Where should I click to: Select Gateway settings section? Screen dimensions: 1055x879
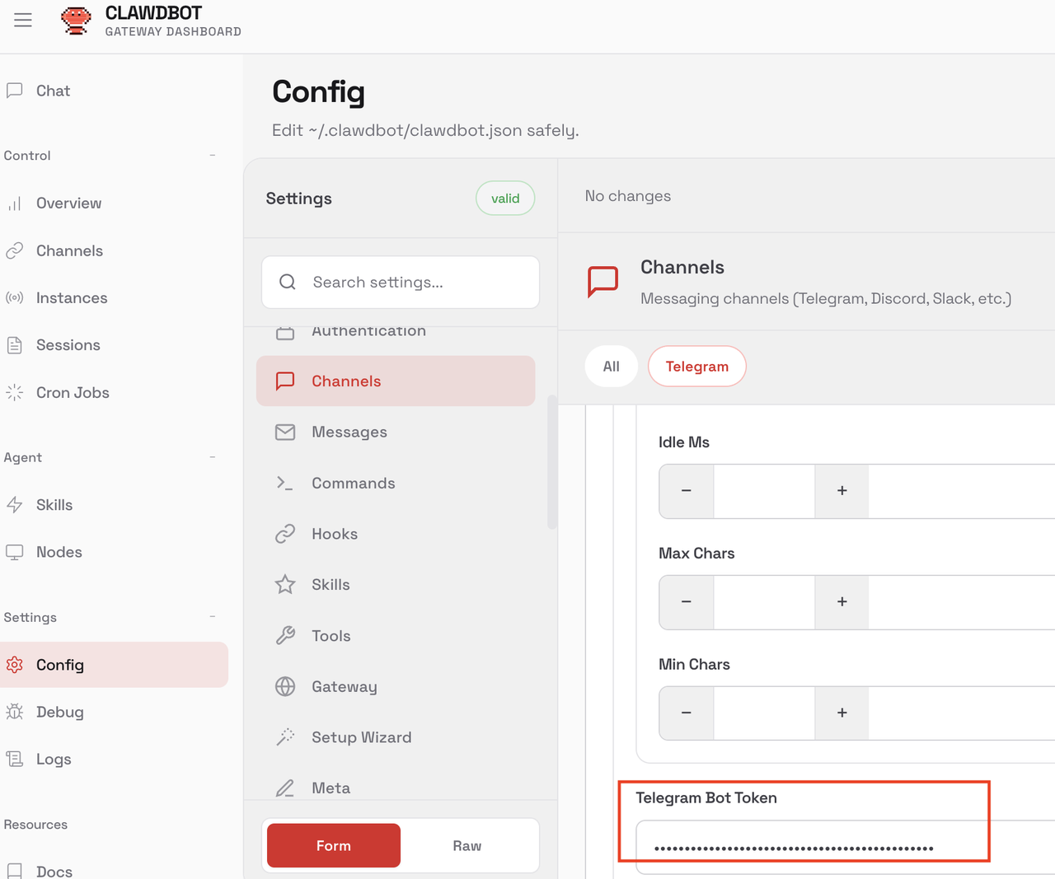[344, 686]
